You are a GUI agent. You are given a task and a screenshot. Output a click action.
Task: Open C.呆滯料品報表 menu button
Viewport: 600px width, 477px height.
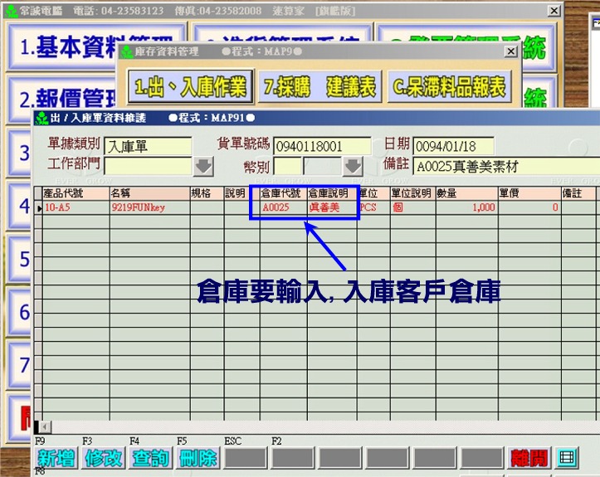(x=448, y=86)
